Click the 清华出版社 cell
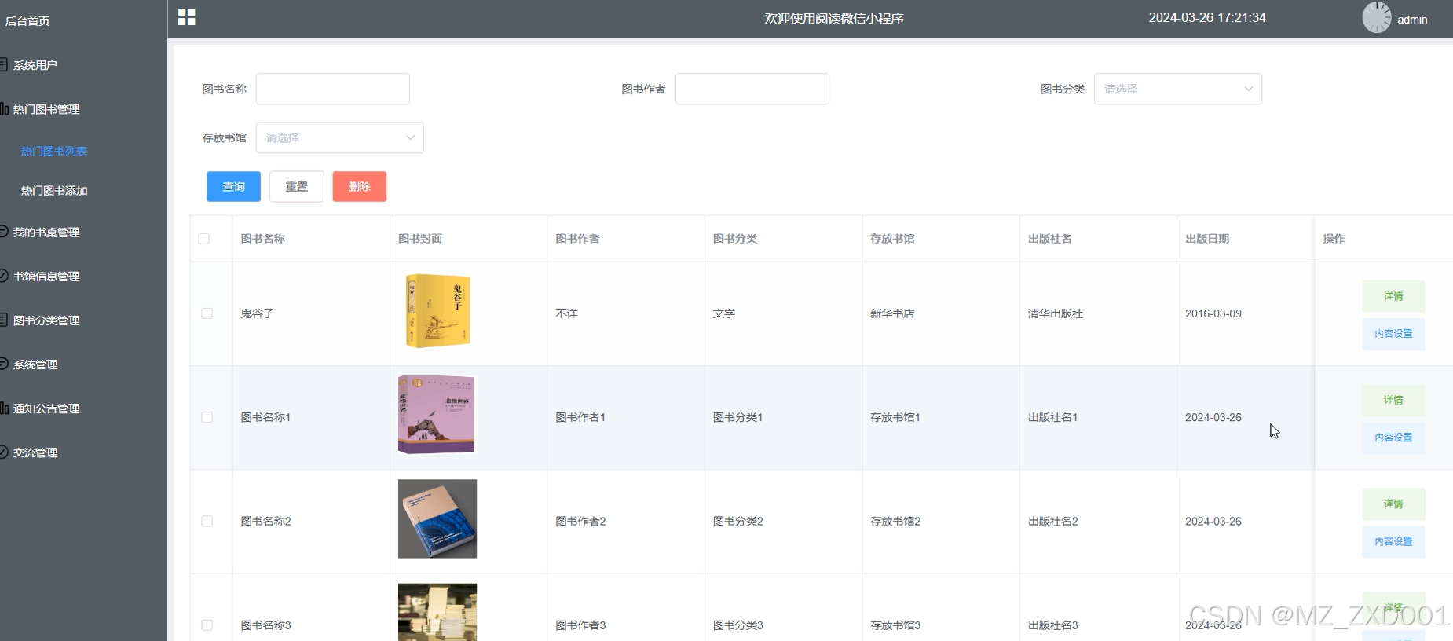Image resolution: width=1453 pixels, height=641 pixels. pos(1056,313)
